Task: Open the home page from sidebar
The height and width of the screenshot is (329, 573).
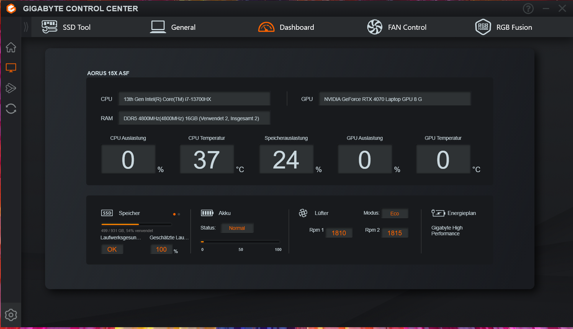Action: [x=11, y=48]
